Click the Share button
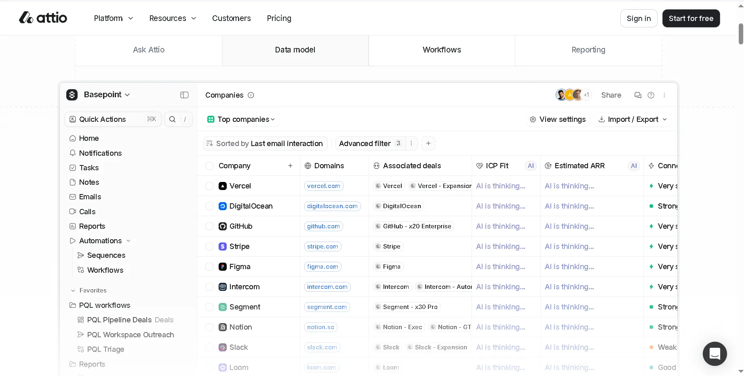The height and width of the screenshot is (376, 744). 611,95
